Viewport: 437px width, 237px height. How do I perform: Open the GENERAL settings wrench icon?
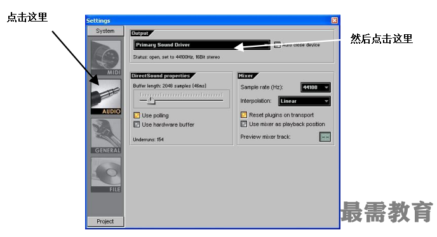[106, 136]
